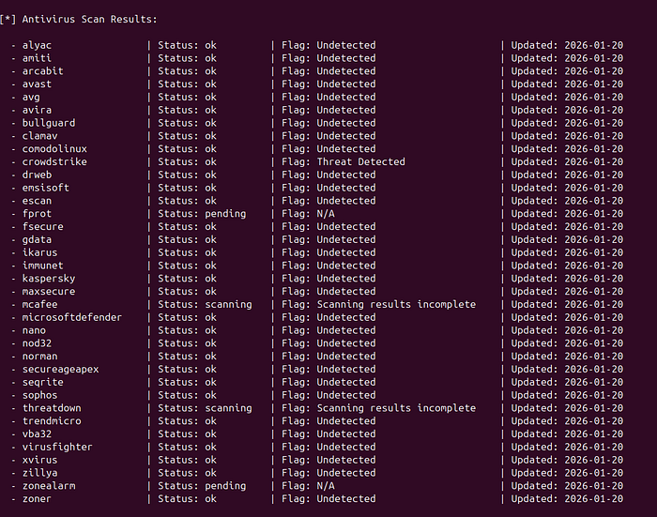Image resolution: width=657 pixels, height=517 pixels.
Task: Click 'Flag: Undetected' in zoner row
Action: tap(328, 499)
